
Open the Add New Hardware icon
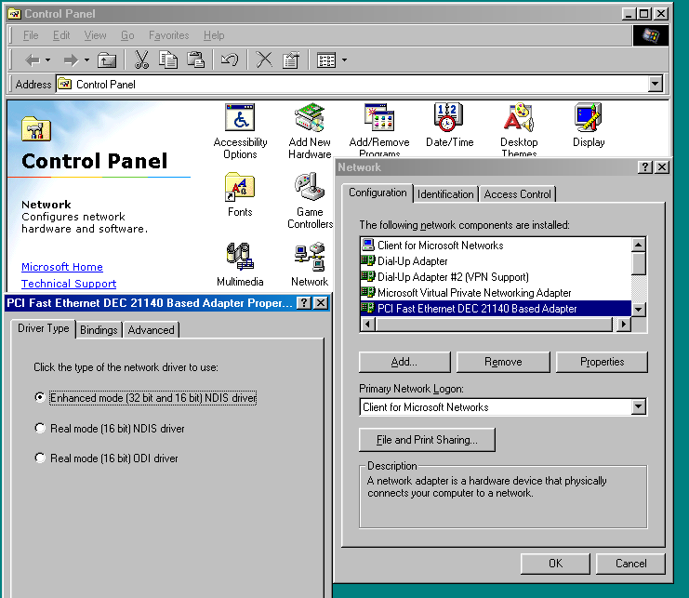pyautogui.click(x=310, y=118)
